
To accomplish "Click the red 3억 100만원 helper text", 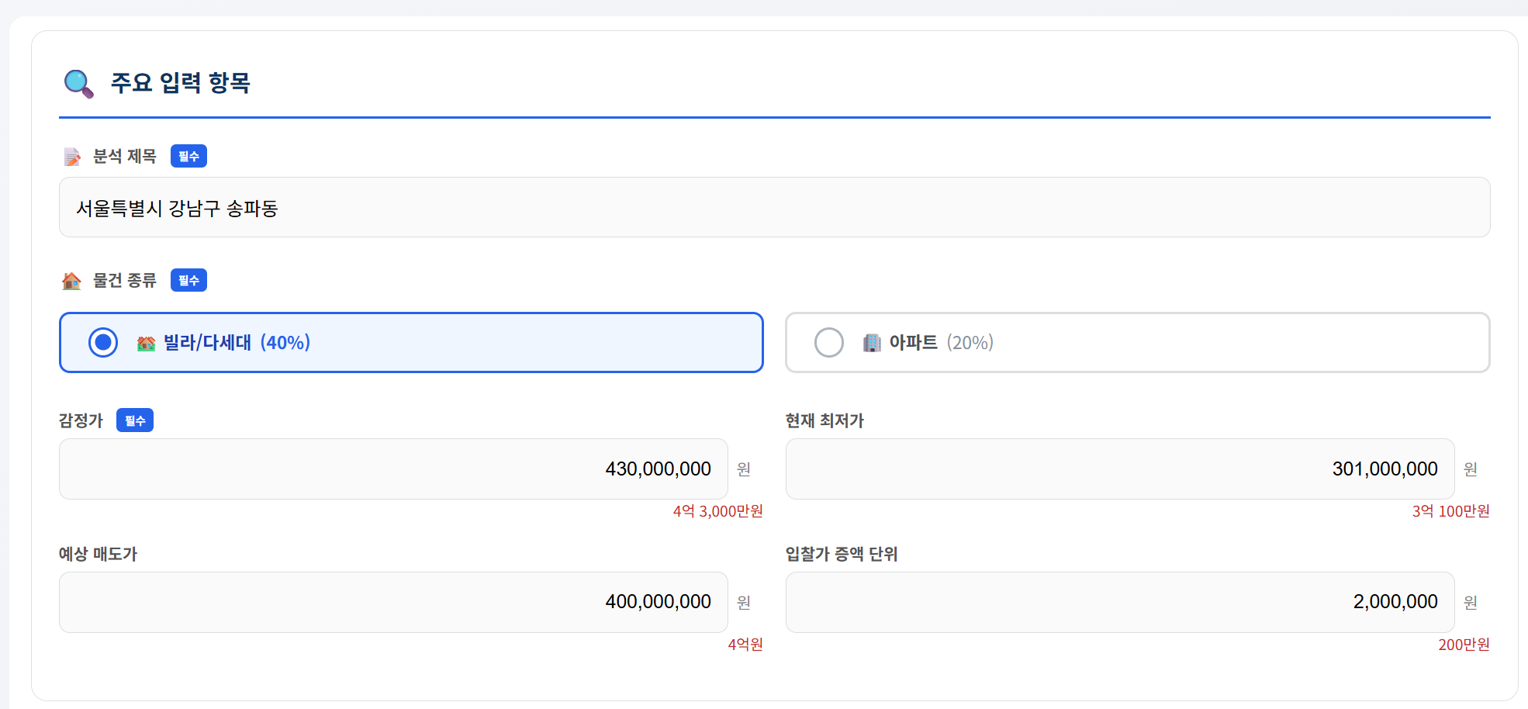I will tap(1450, 511).
